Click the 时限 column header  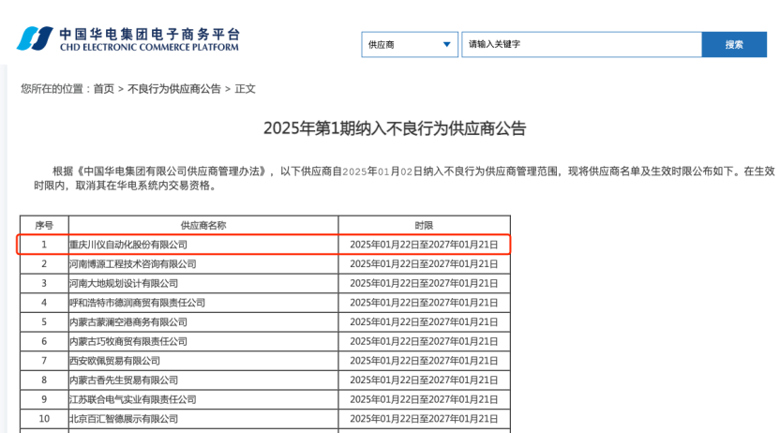[x=424, y=225]
